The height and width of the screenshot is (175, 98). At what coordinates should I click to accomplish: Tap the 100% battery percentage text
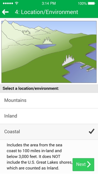[82, 4]
